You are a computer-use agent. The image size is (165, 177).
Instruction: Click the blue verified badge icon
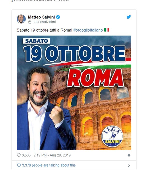[58, 17]
